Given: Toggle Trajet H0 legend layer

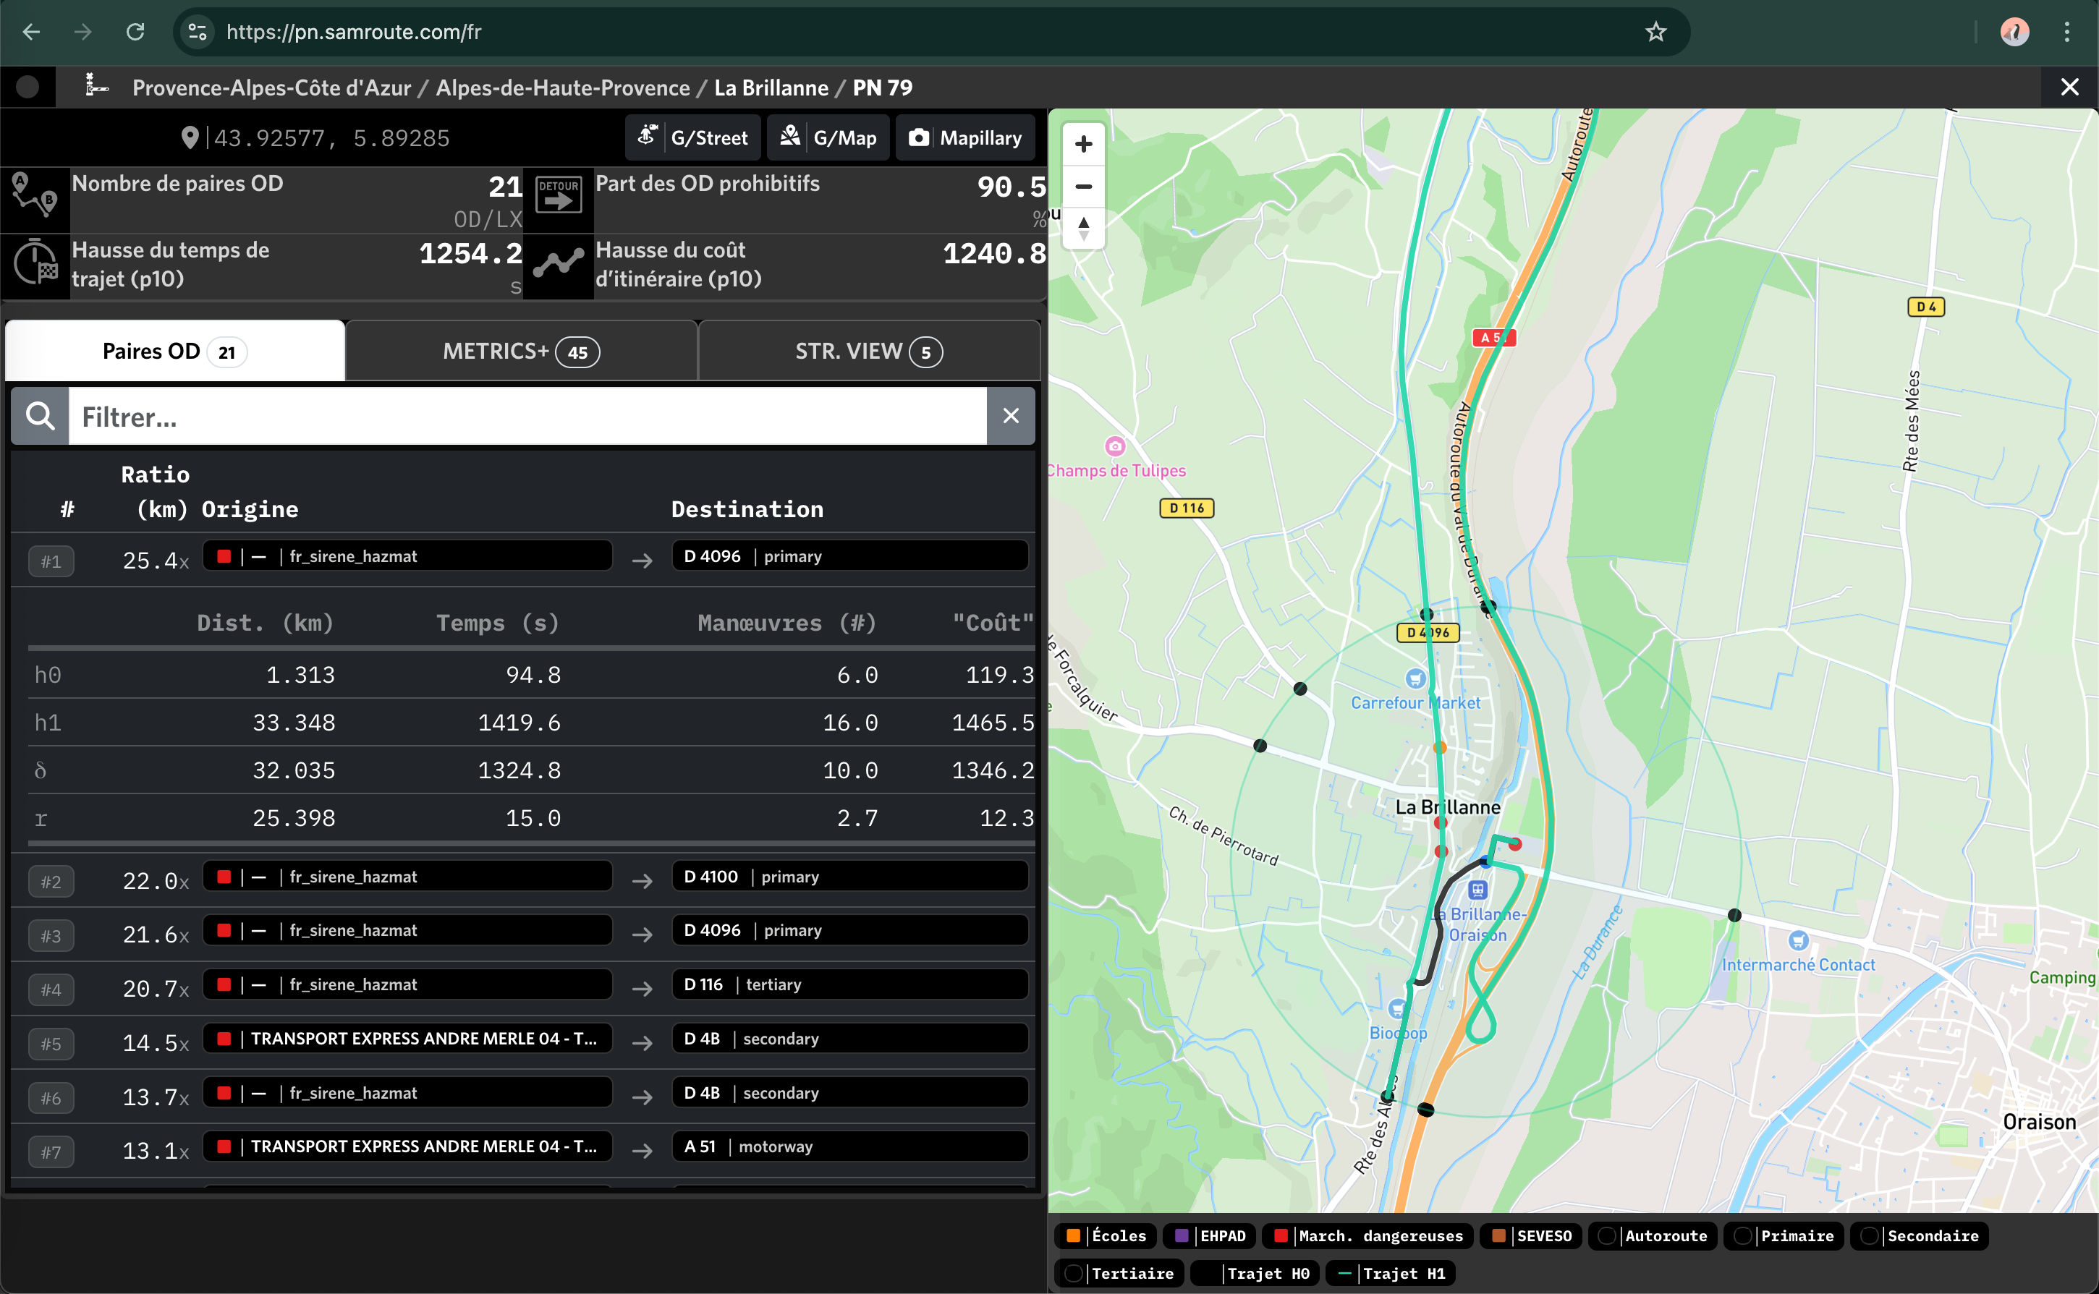Looking at the screenshot, I should (1255, 1274).
